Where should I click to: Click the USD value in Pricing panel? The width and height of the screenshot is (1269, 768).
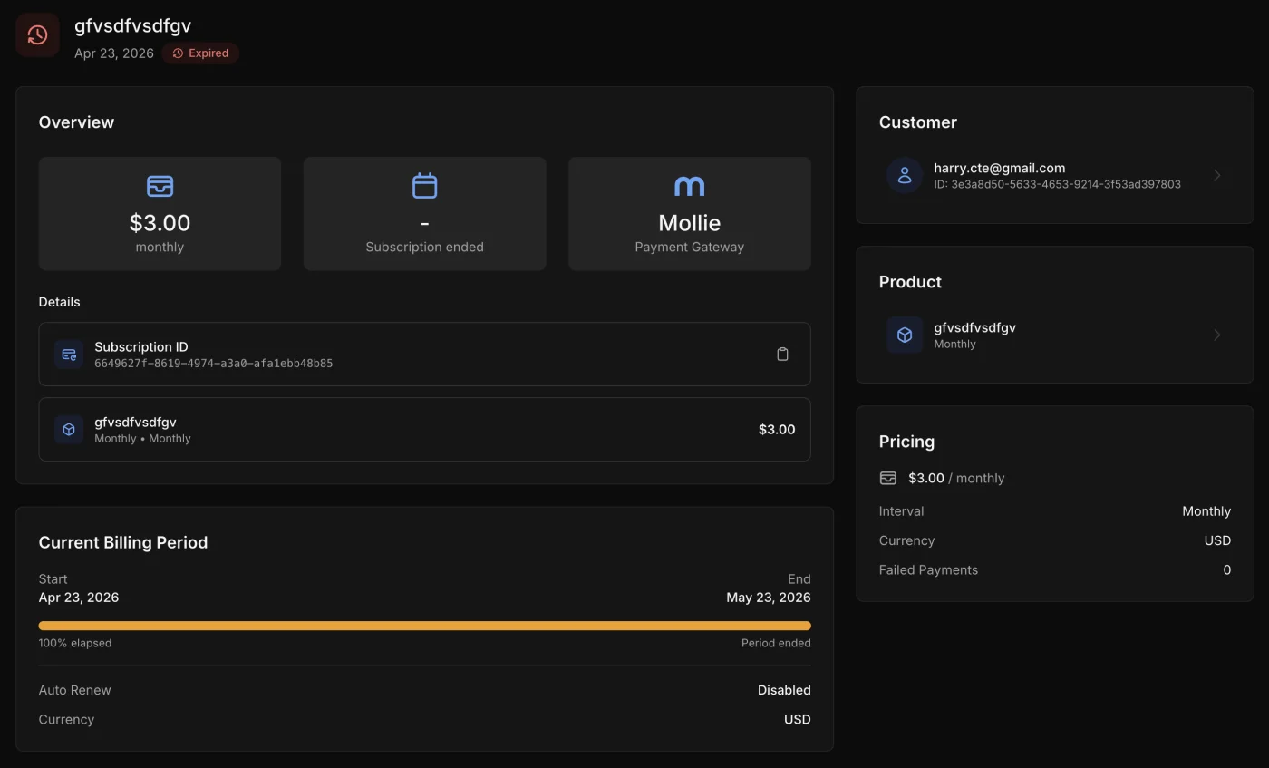(1217, 540)
